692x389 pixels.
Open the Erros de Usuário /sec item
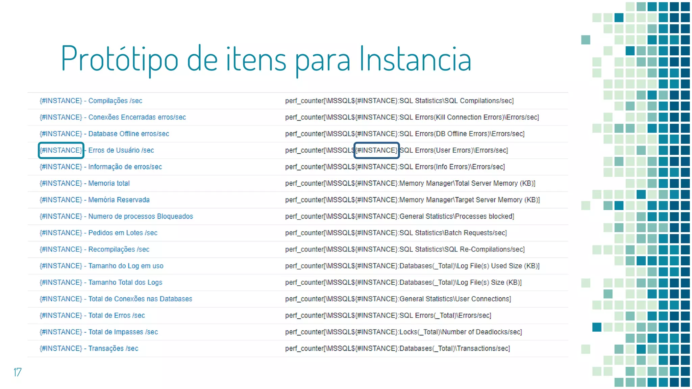97,150
